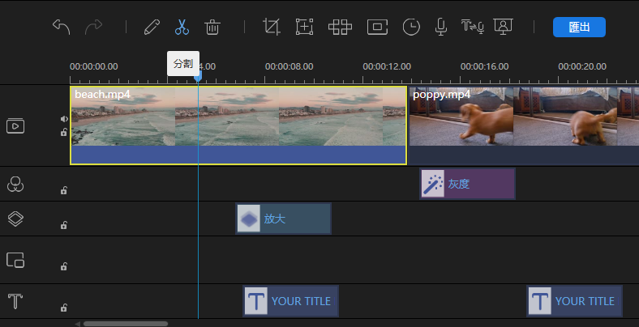
Task: Click the freeze frame rectangle icon
Action: click(x=377, y=28)
